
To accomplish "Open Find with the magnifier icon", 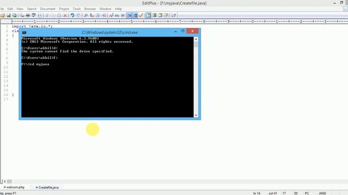I will [86, 15].
